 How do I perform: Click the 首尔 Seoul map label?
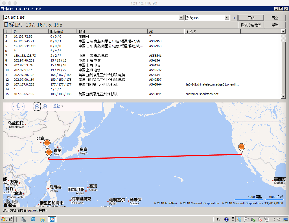tap(58, 152)
